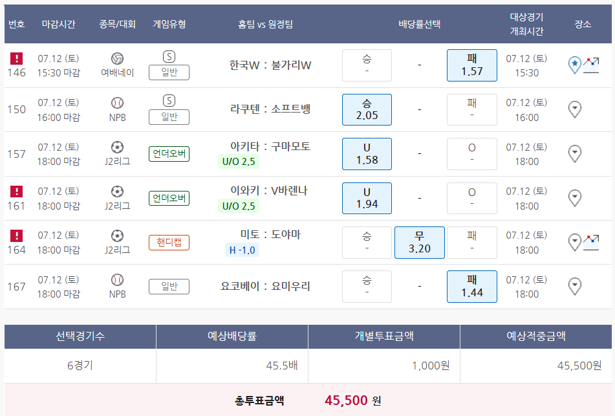615x416 pixels.
Task: Click the 게임유형 column header
Action: click(169, 24)
